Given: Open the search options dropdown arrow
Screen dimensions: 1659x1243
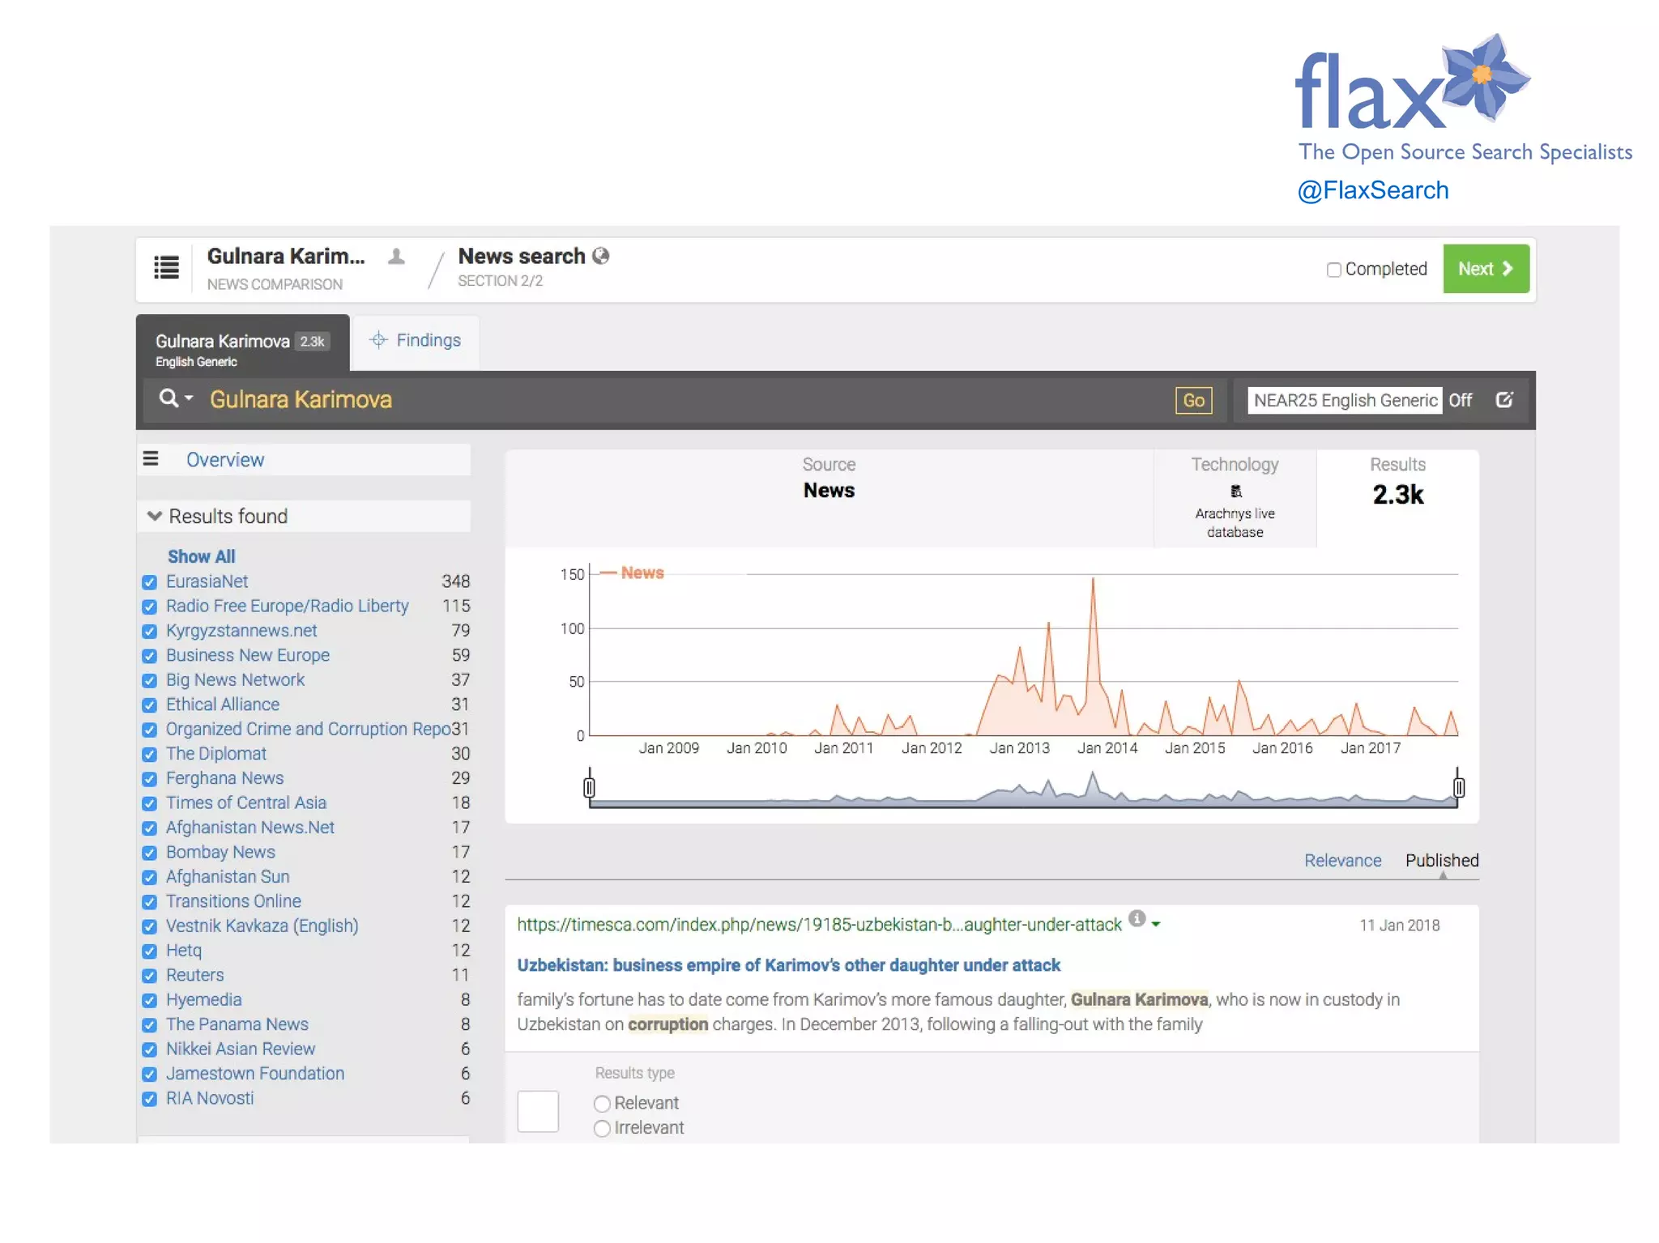Looking at the screenshot, I should [x=189, y=398].
